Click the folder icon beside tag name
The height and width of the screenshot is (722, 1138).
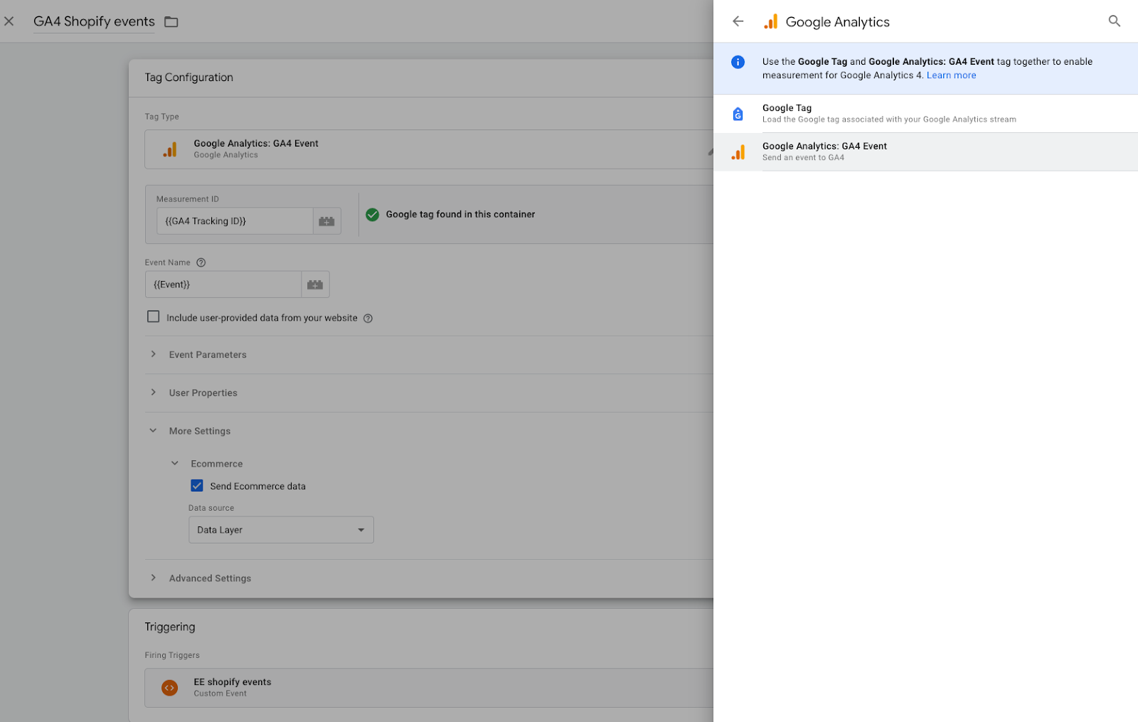(x=171, y=22)
